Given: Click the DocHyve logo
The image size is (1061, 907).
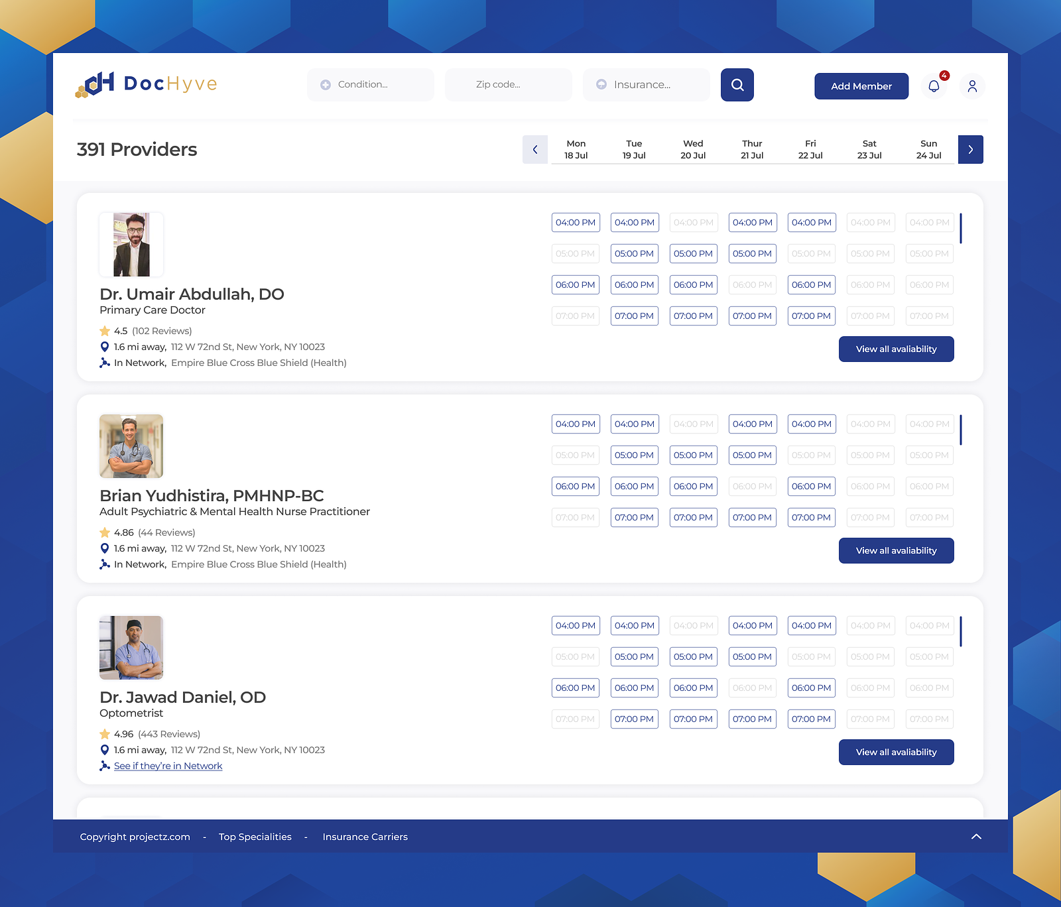Looking at the screenshot, I should click(146, 84).
